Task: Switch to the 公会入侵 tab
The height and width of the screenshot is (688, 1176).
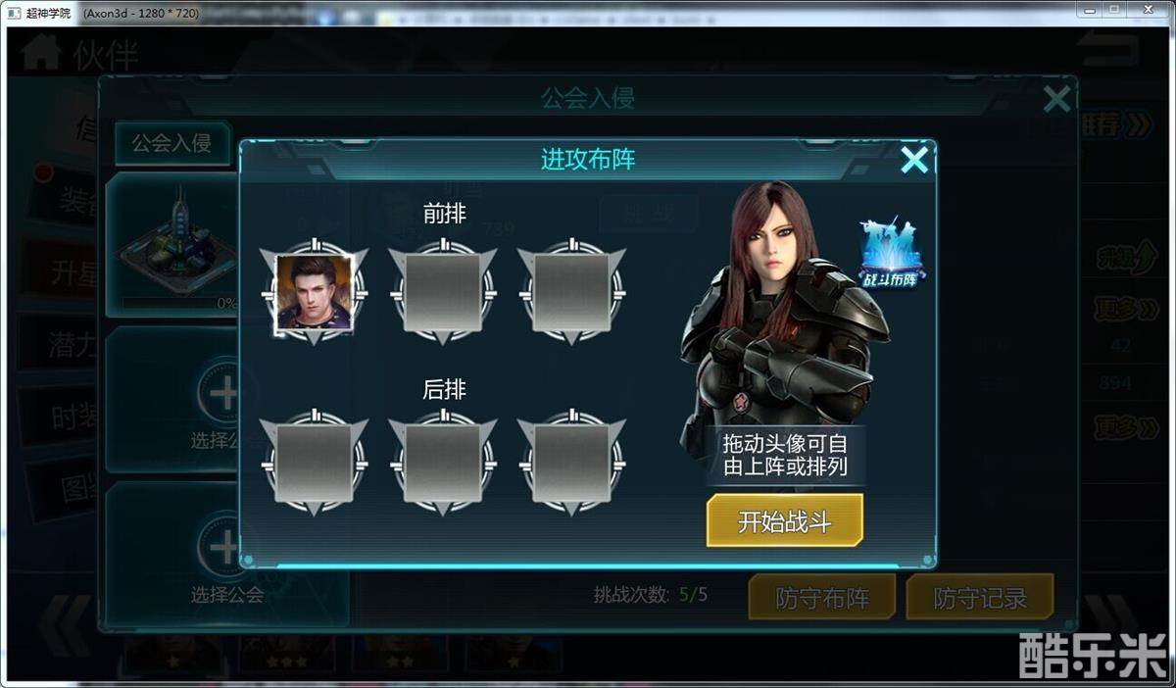Action: [x=172, y=143]
